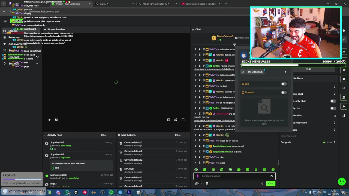349x196 pixels.
Task: Click 'Skull Emoji' in Activity Feed
Action: point(66,146)
